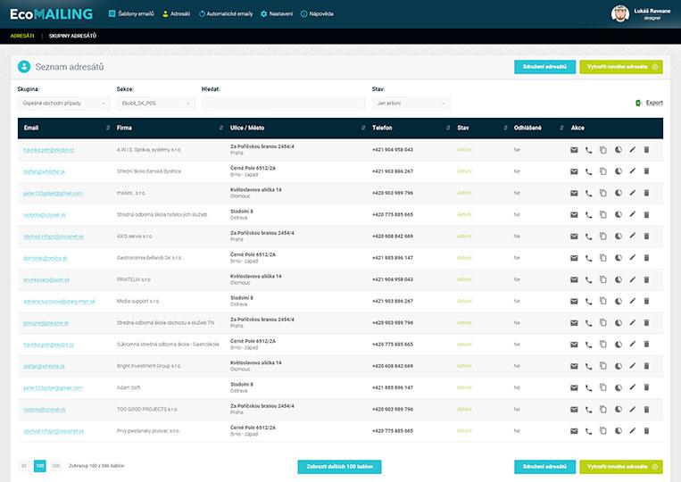Click the Excel Export icon
Viewport: 681px width, 482px height.
coord(638,104)
